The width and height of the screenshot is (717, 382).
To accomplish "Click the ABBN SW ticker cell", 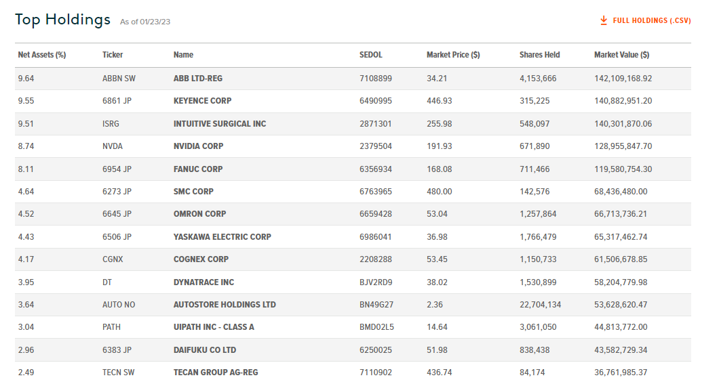I will pos(119,79).
